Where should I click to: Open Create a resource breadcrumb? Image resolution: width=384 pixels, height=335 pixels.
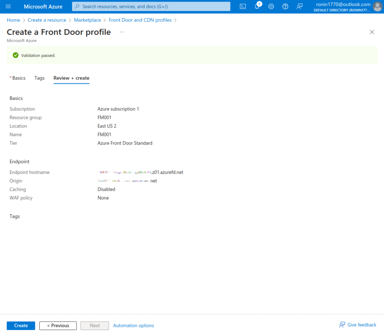pyautogui.click(x=47, y=20)
